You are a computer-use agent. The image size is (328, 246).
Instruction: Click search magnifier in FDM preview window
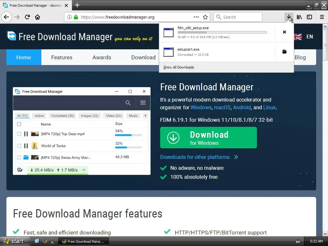click(x=128, y=103)
